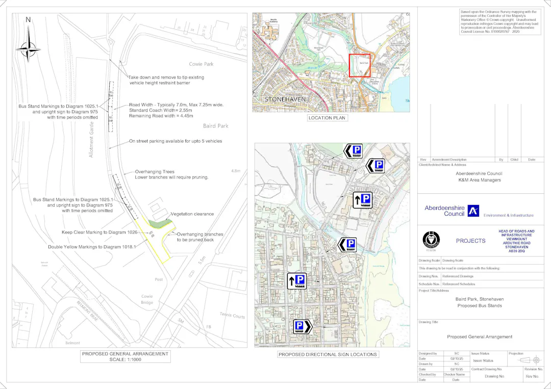
Task: Click the topmost left-pointing parking sign
Action: point(353,151)
